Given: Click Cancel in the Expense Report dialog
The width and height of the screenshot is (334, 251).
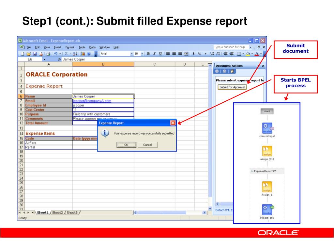Looking at the screenshot, I should coord(147,145).
